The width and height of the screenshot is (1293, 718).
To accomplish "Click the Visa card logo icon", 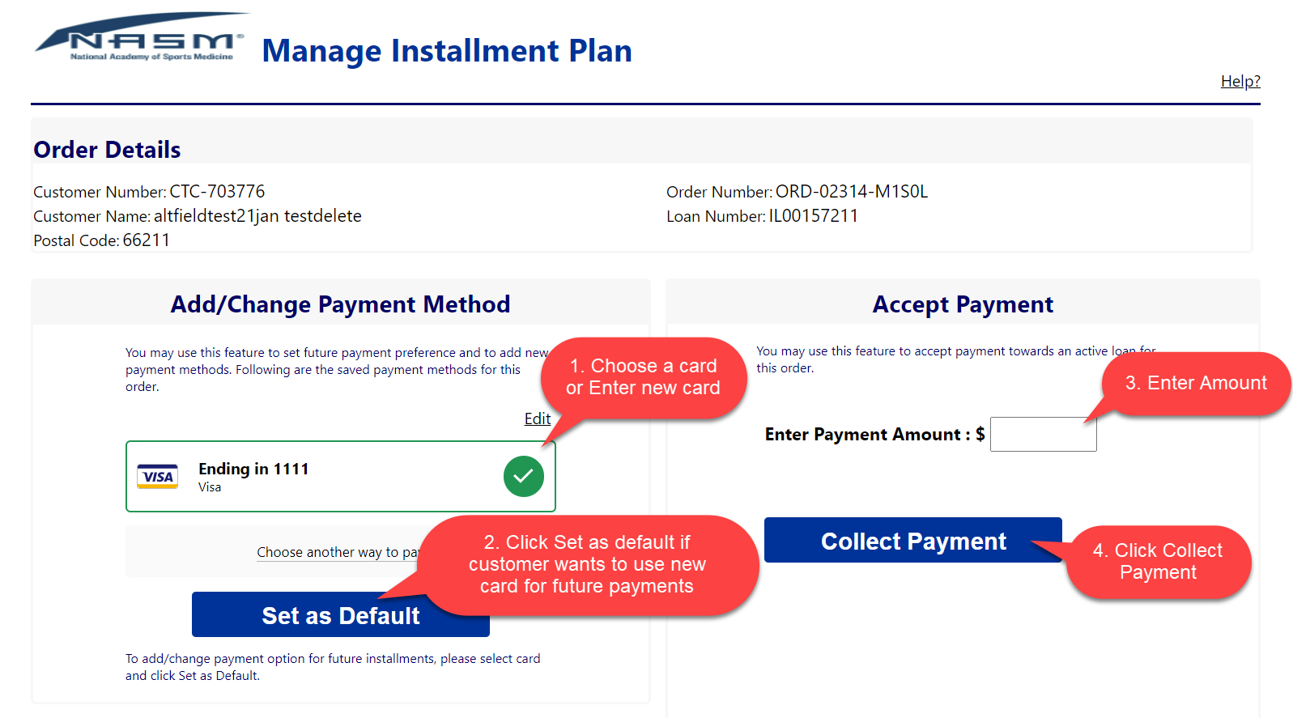I will (x=157, y=477).
